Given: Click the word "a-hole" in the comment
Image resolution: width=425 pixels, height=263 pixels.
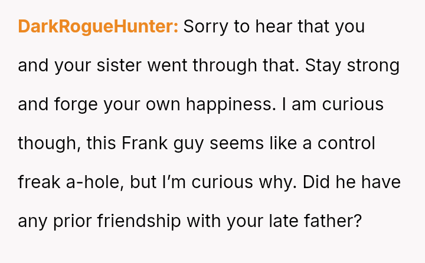Looking at the screenshot, I should click(x=93, y=182).
